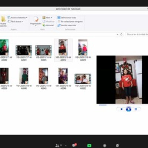The width and height of the screenshot is (148, 148).
Task: Click the preview video seek bar
Action: (122, 105)
